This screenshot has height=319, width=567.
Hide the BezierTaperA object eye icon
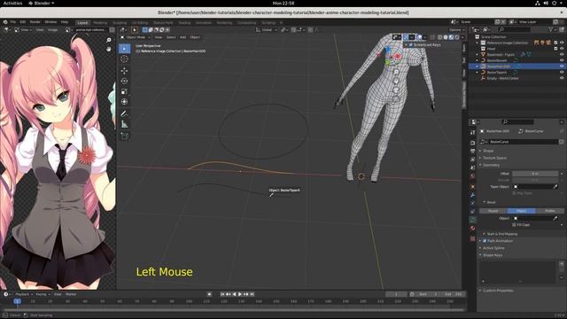point(562,73)
